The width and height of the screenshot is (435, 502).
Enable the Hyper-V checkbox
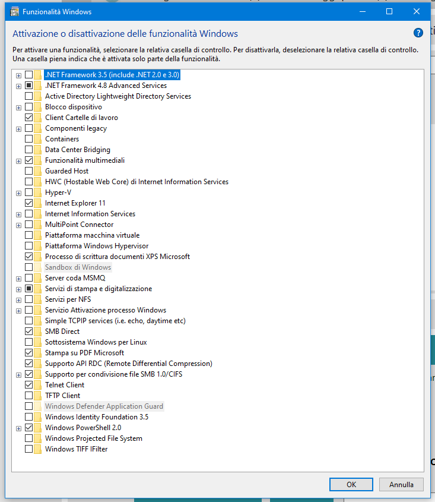point(29,192)
